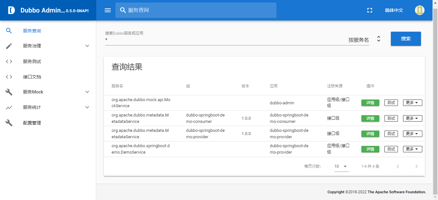Open 更多 menu for MockService row

(412, 103)
